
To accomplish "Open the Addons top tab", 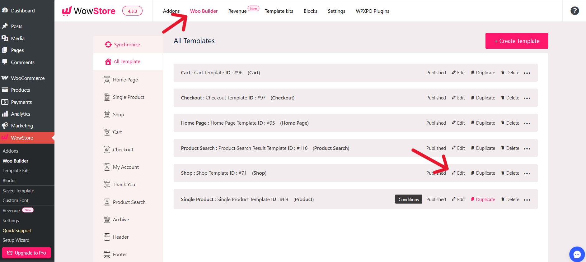I will [x=171, y=11].
